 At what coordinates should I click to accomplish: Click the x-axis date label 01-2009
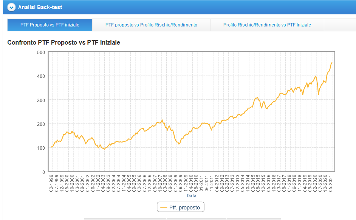pyautogui.click(x=175, y=183)
